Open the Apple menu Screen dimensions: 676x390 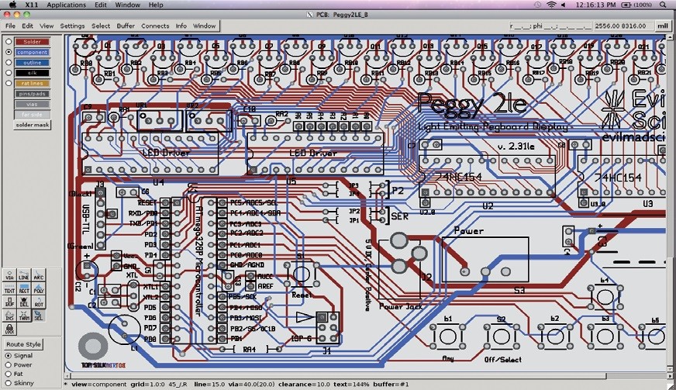pyautogui.click(x=13, y=5)
